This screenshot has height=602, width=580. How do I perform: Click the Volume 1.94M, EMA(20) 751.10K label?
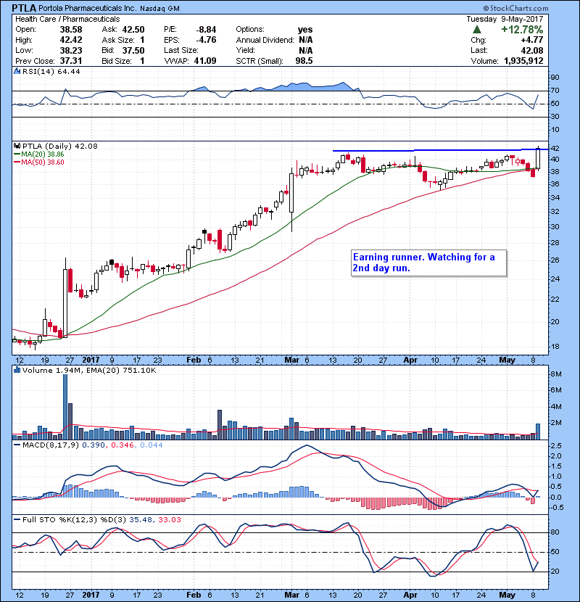tap(89, 371)
